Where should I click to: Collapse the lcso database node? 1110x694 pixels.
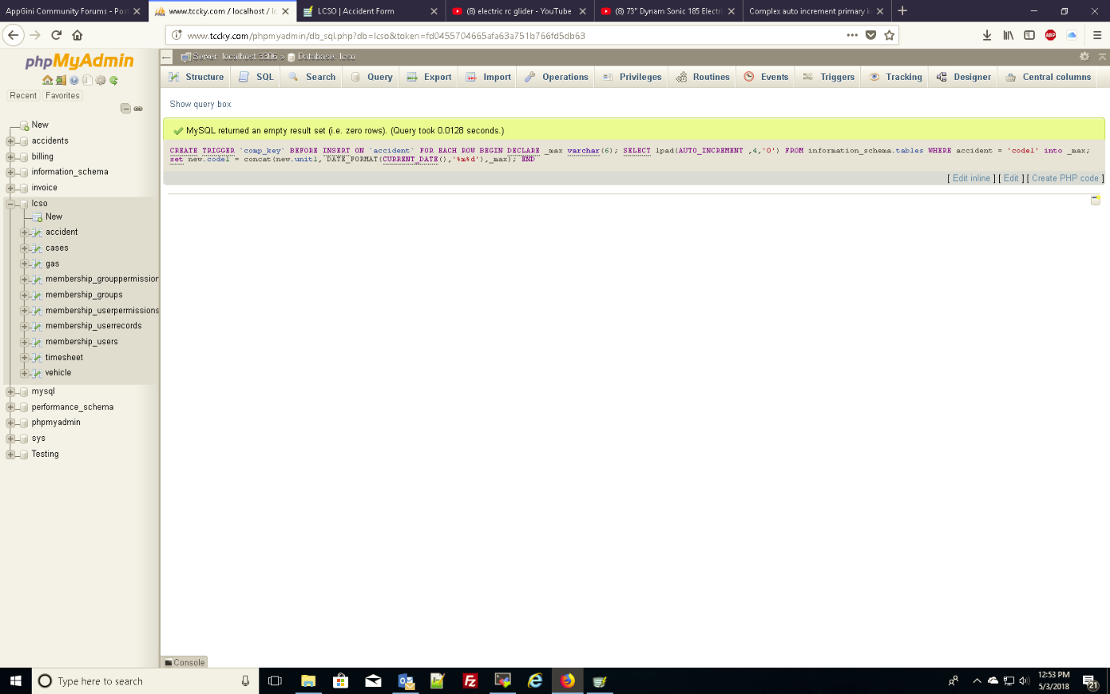pyautogui.click(x=10, y=204)
